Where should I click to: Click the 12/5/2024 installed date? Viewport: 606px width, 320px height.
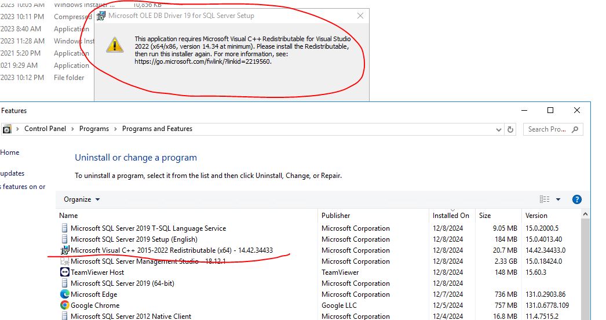(448, 306)
